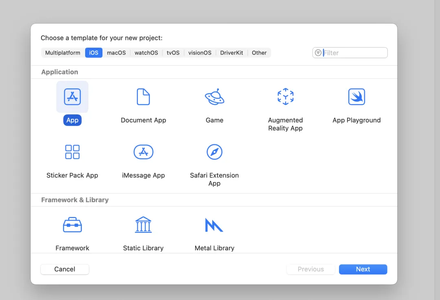Choose the Document App template icon
Image resolution: width=440 pixels, height=300 pixels.
[143, 97]
